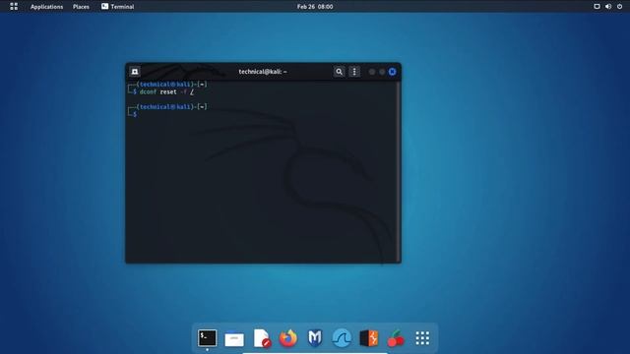The height and width of the screenshot is (354, 630).
Task: Maximize the terminal window
Action: pyautogui.click(x=382, y=72)
